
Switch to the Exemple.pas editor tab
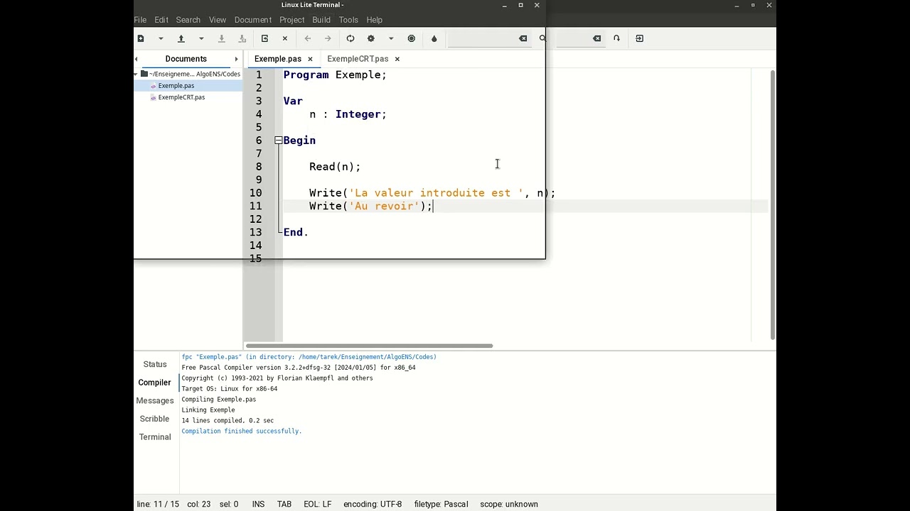278,59
